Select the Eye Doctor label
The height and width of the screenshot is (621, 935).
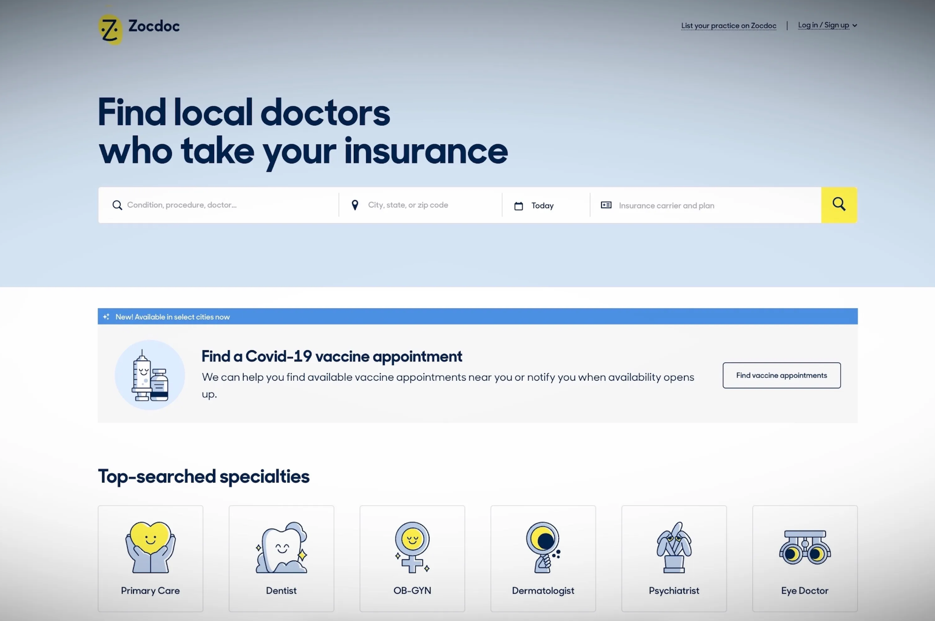805,590
